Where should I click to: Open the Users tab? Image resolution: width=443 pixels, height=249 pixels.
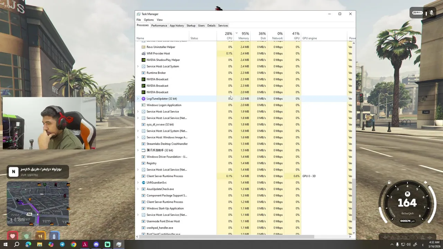201,26
